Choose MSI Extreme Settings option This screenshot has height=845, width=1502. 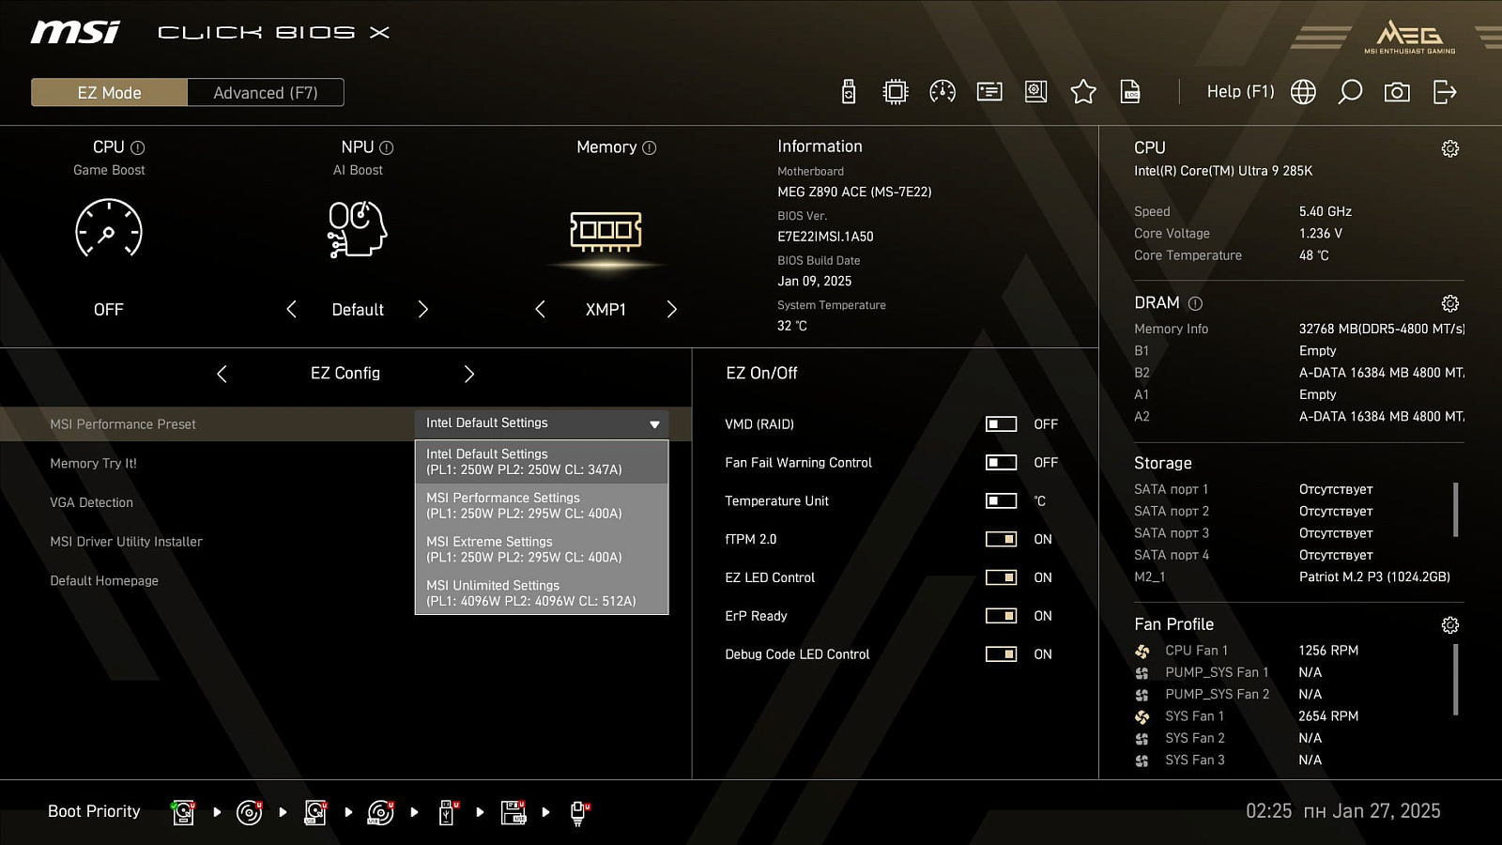pyautogui.click(x=542, y=549)
